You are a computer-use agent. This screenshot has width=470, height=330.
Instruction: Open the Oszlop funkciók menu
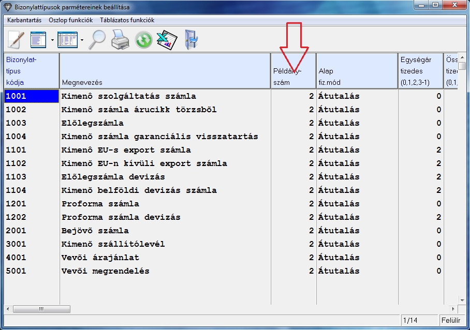point(70,20)
